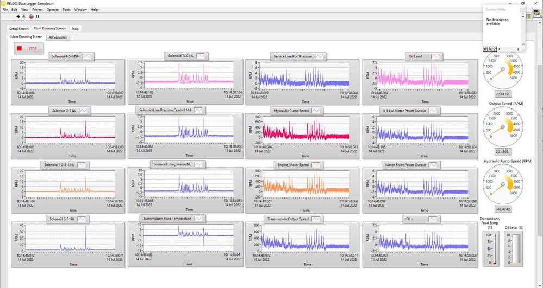This screenshot has width=543, height=288.
Task: Click the Solenoid TCC NL chart label
Action: 181,56
